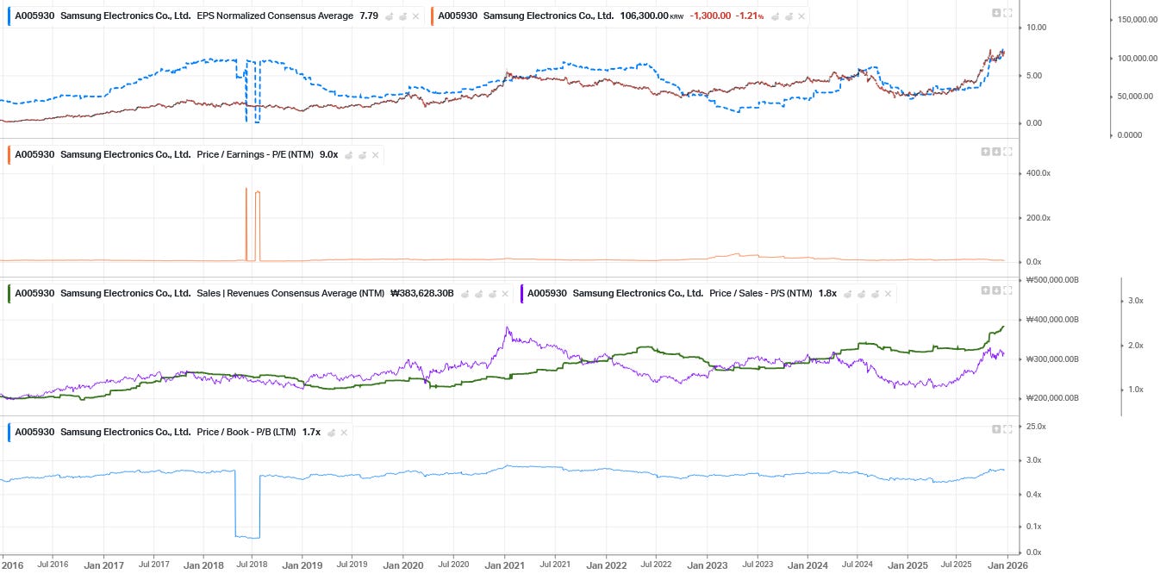Click the Jan 2020 time axis label
The height and width of the screenshot is (574, 1160).
coord(403,565)
